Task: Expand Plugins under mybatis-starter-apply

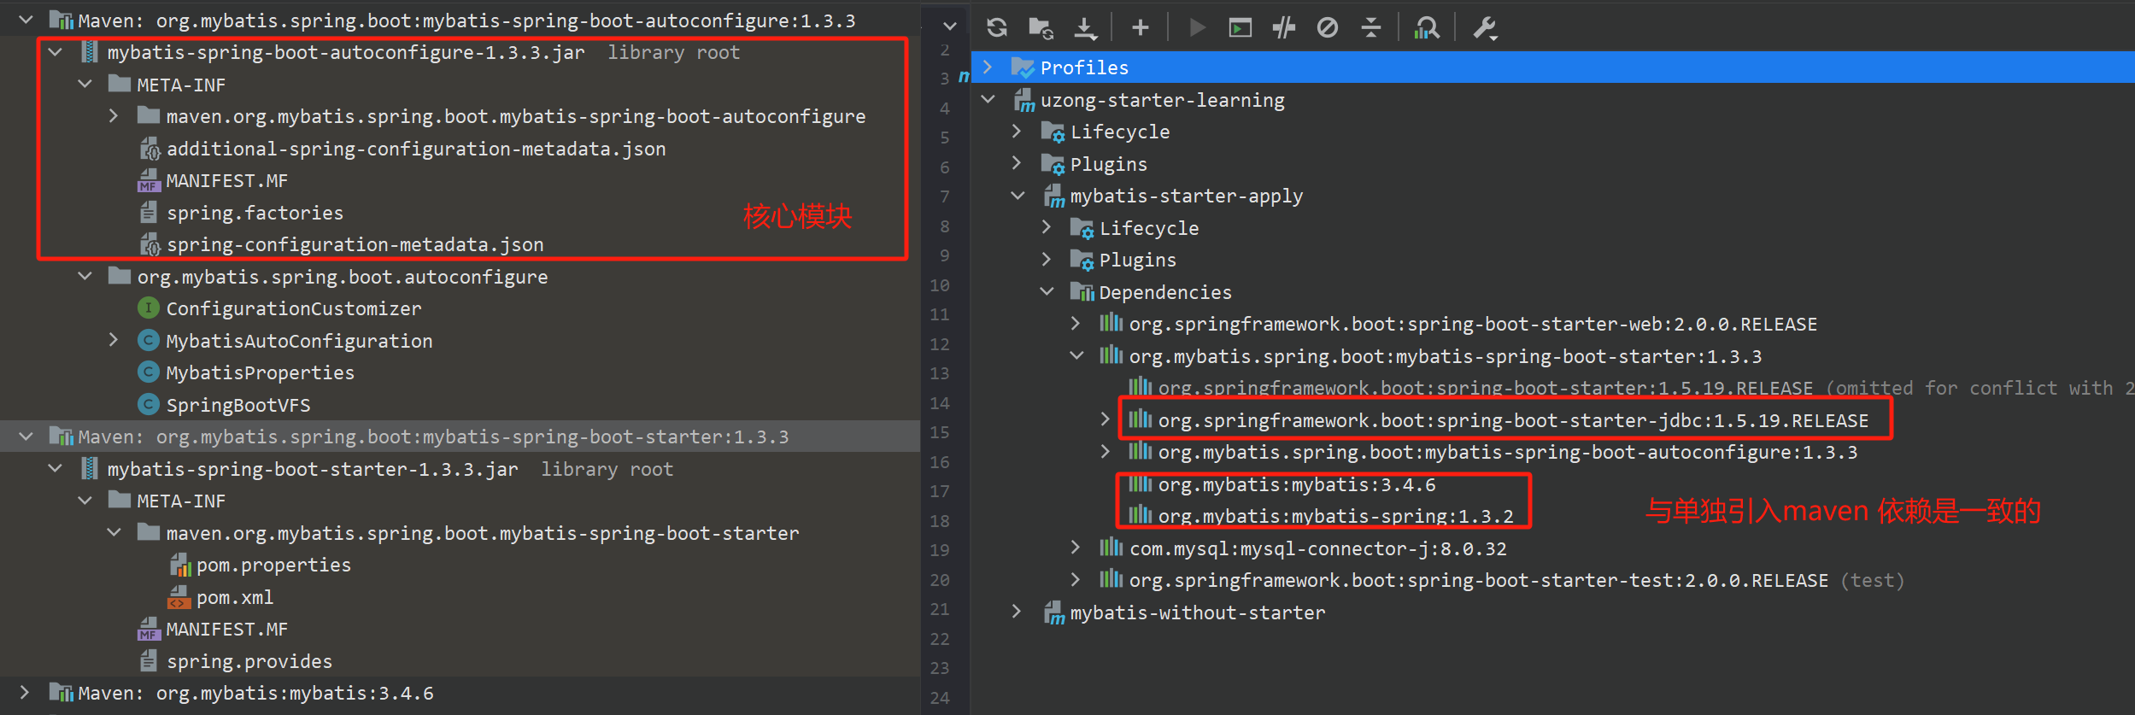Action: point(1047,258)
